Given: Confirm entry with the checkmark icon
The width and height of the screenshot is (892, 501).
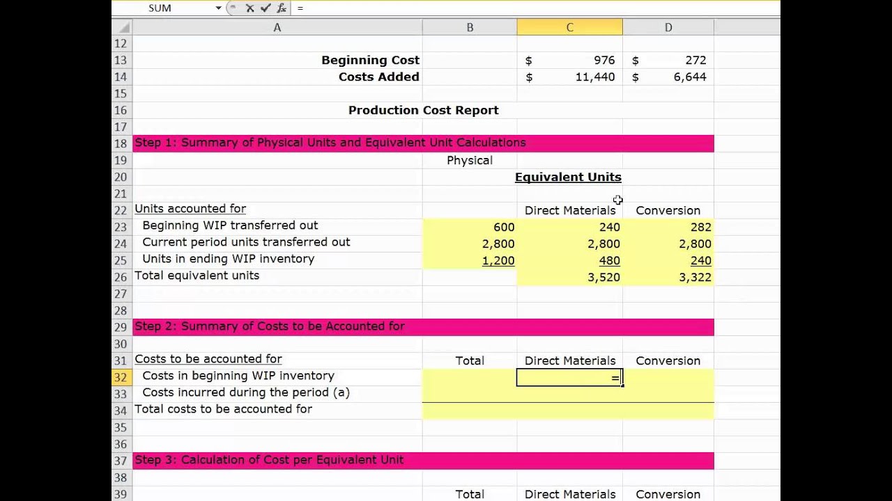Looking at the screenshot, I should click(x=266, y=8).
